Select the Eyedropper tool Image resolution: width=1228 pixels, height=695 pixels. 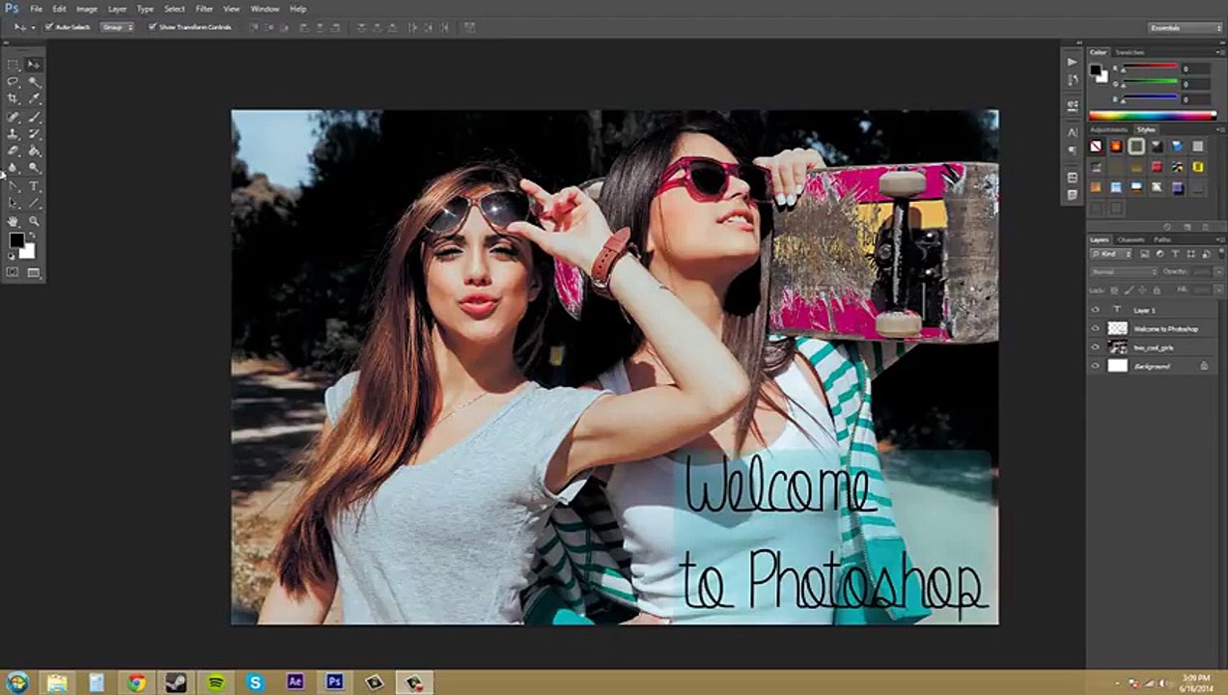tap(34, 98)
